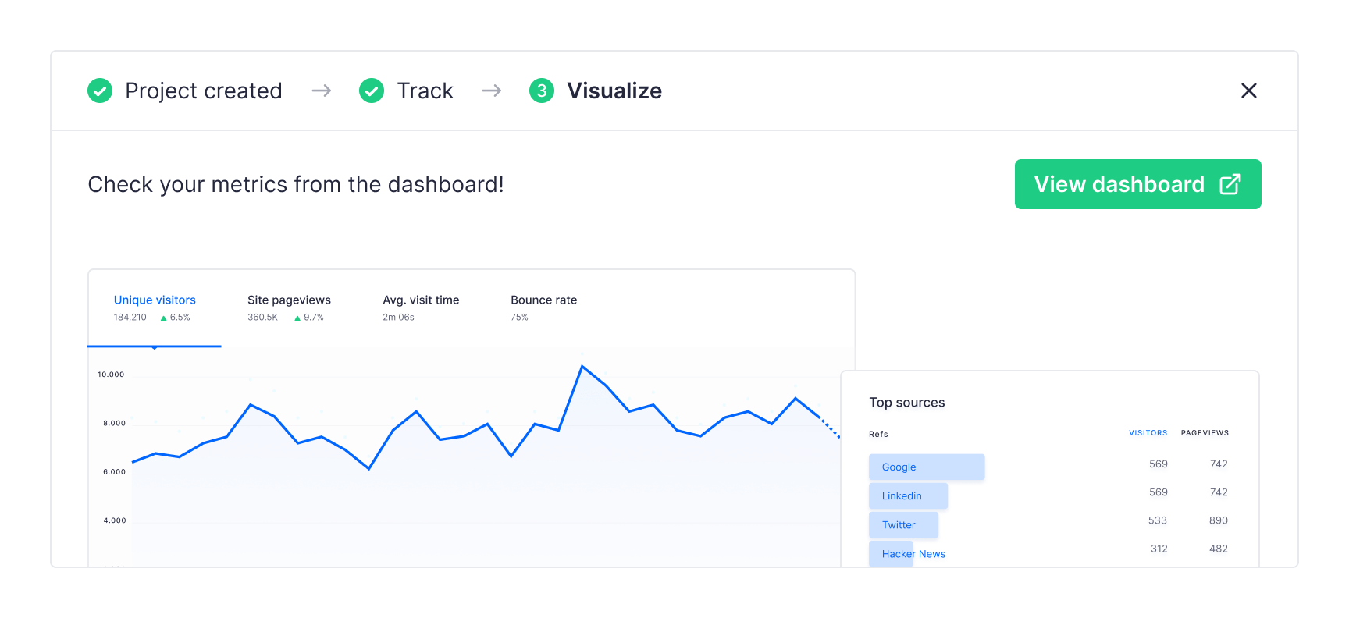Click the step 3 number badge
The image size is (1349, 618).
(542, 91)
